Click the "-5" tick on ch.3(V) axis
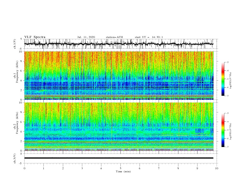 click(21, 163)
